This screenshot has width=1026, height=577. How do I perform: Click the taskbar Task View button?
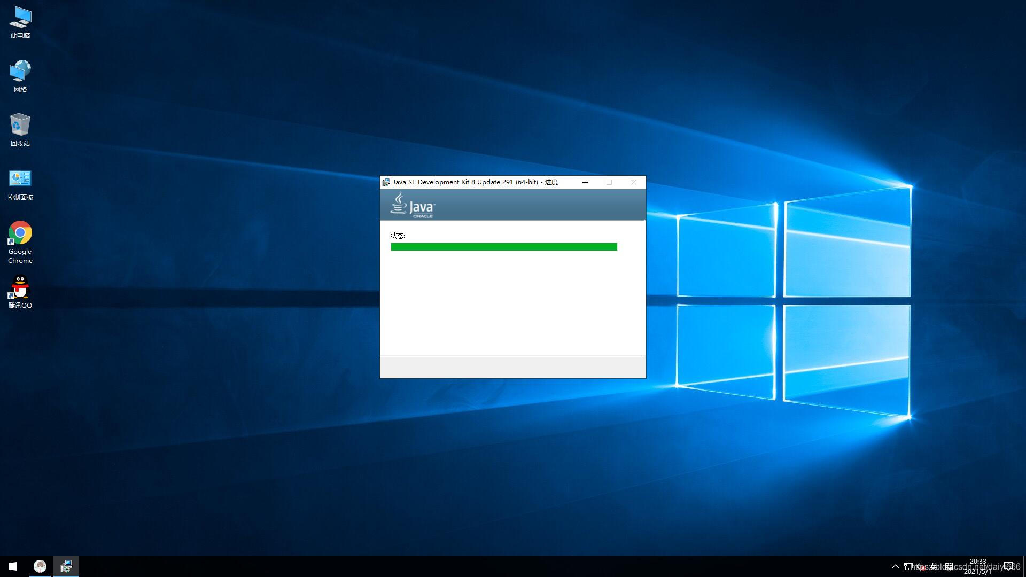point(40,566)
